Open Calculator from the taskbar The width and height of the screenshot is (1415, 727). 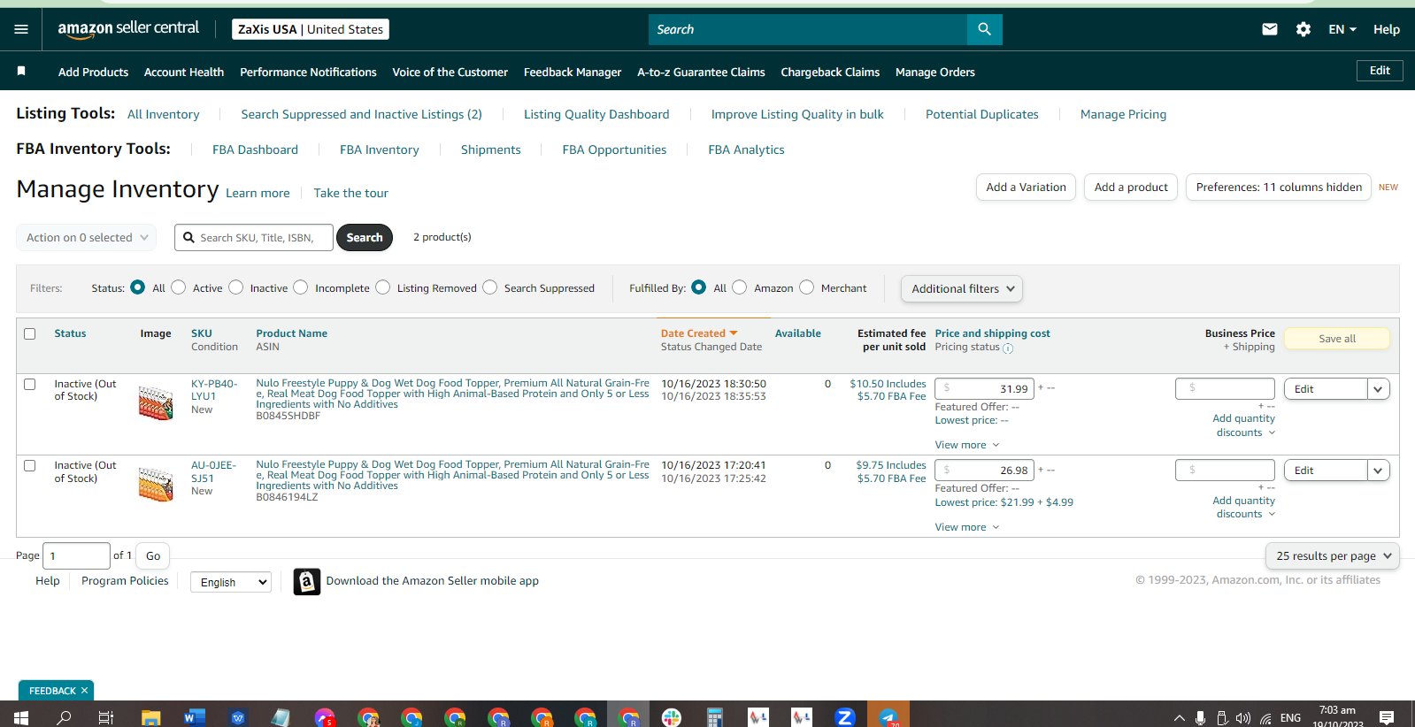[715, 717]
